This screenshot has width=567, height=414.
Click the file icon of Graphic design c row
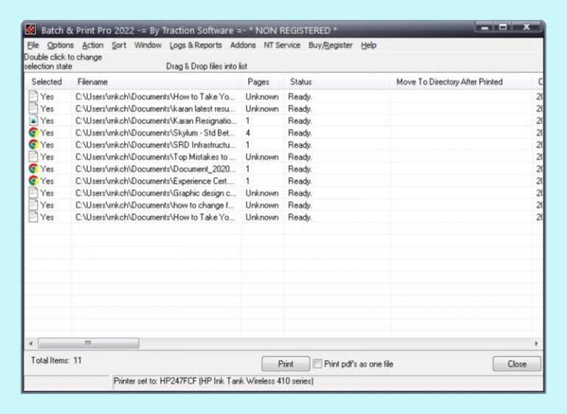(33, 193)
